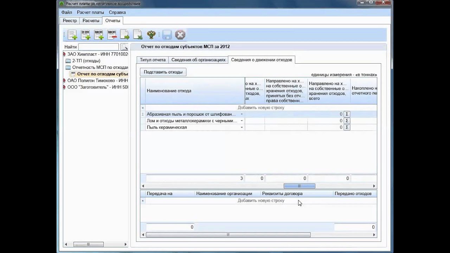Open the Титул отчета tab

(153, 60)
